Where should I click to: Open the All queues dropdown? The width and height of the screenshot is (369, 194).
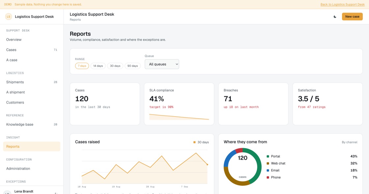[x=162, y=64]
